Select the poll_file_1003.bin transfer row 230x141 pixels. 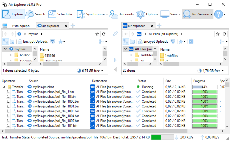112,111
